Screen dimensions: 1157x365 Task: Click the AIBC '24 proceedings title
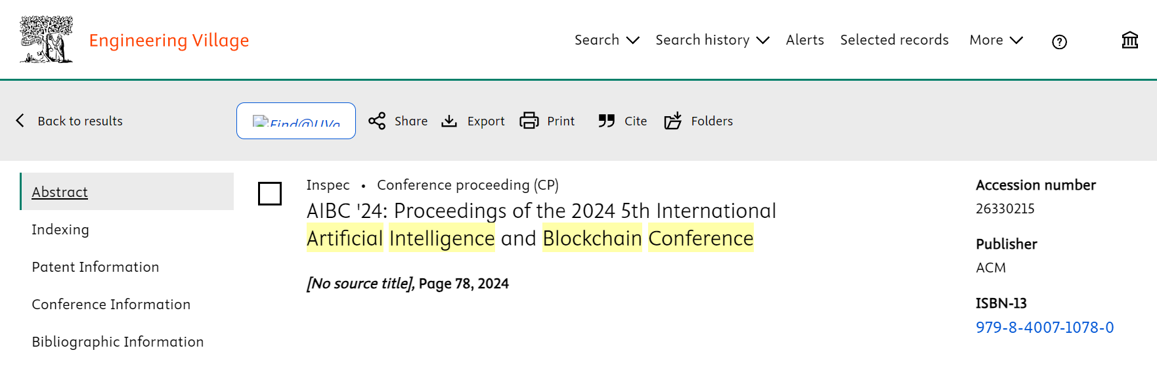[541, 225]
